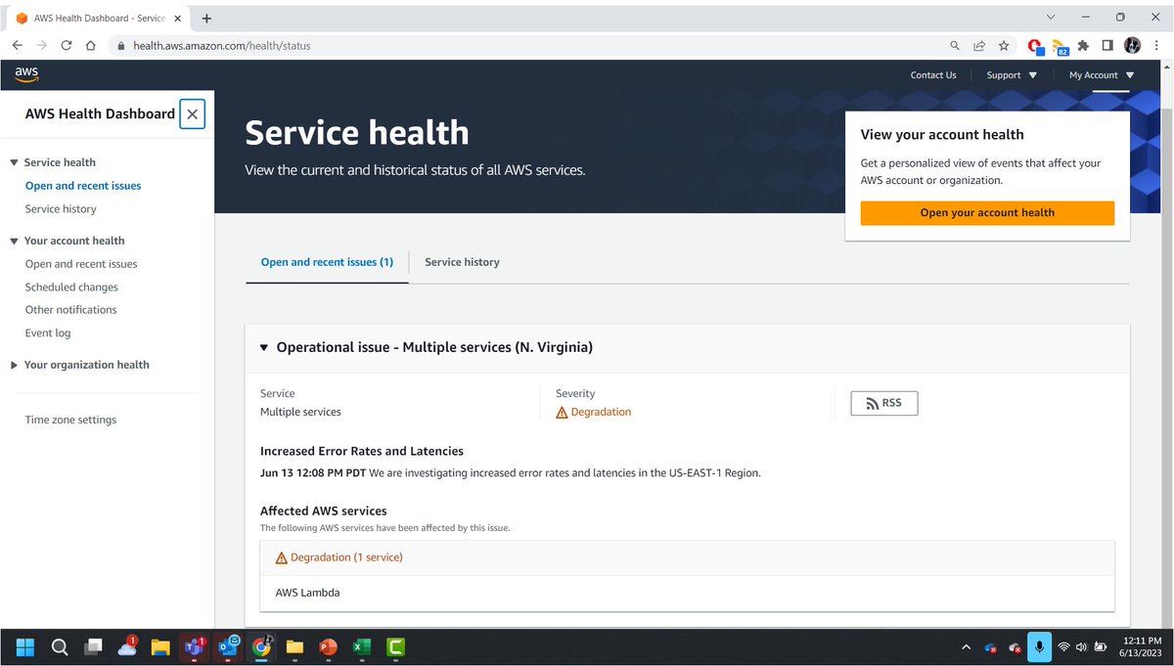Viewport: 1174px width, 666px height.
Task: Open the Windows Start menu
Action: pyautogui.click(x=25, y=646)
